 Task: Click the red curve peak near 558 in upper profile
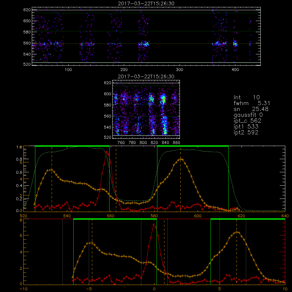(107, 152)
